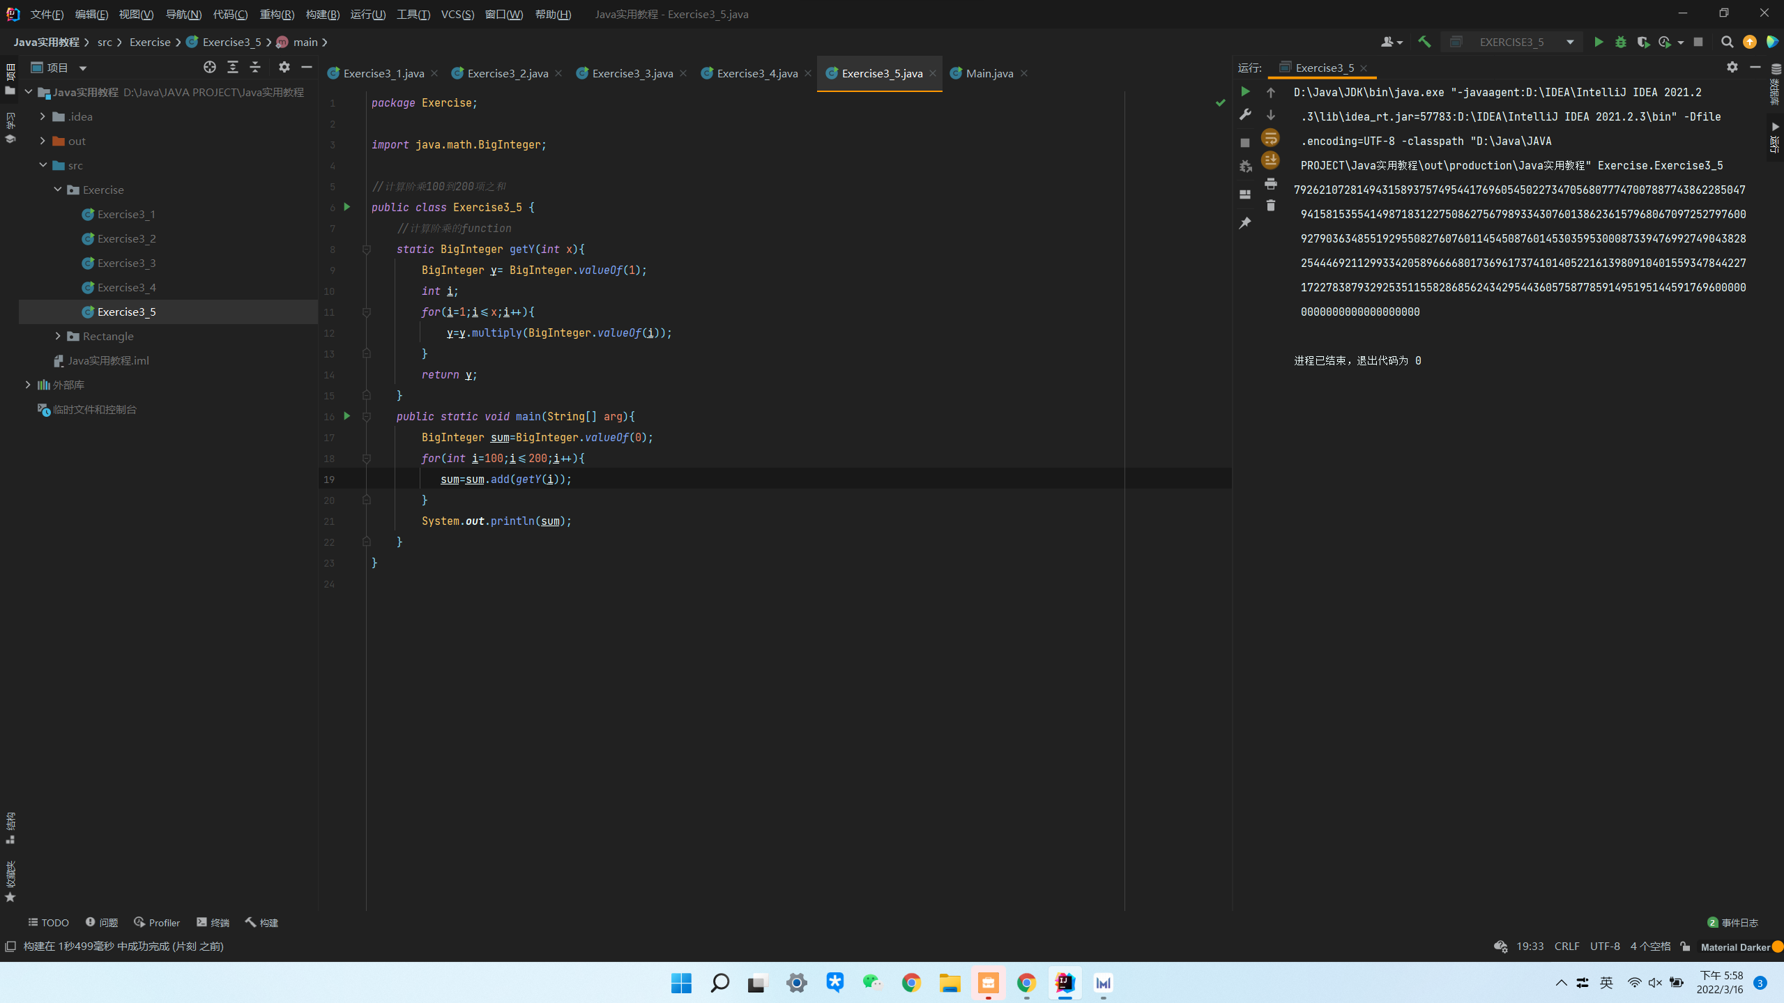Image resolution: width=1784 pixels, height=1003 pixels.
Task: Toggle soft-wrap in Run console
Action: [1270, 137]
